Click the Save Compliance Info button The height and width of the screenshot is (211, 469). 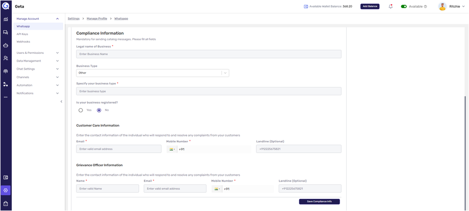click(x=319, y=202)
